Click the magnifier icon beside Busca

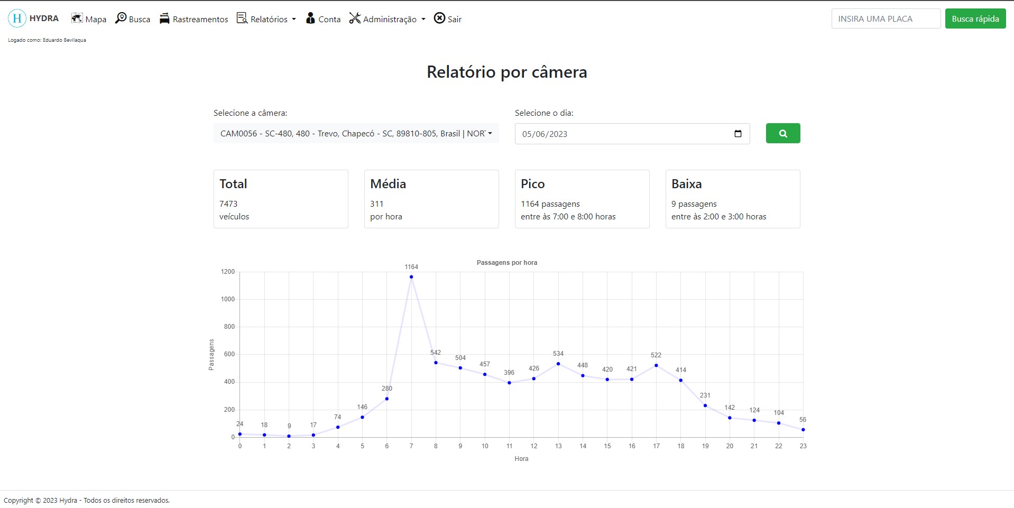coord(121,18)
